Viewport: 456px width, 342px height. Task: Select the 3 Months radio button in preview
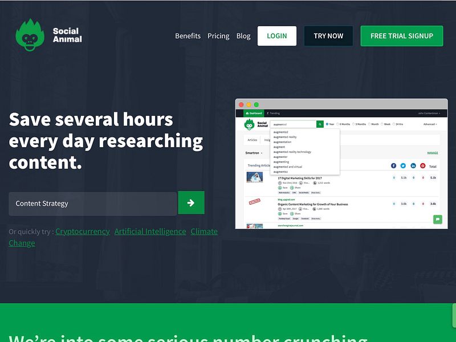pyautogui.click(x=353, y=124)
